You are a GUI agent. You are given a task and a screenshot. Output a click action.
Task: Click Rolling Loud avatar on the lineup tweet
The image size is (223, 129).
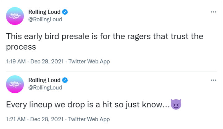(15, 84)
